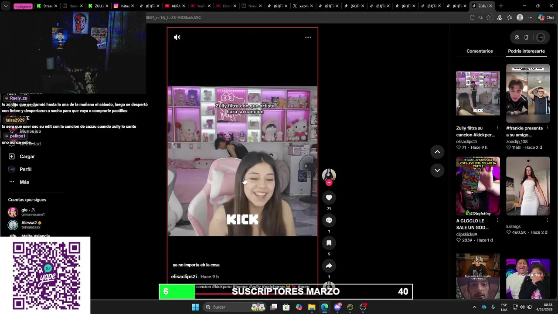Click the microphone icon in the system tray
Image resolution: width=558 pixels, height=314 pixels.
[x=493, y=307]
